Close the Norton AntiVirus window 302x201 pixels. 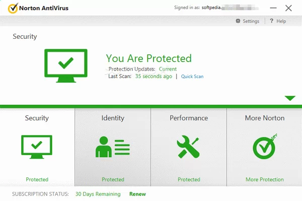288,8
